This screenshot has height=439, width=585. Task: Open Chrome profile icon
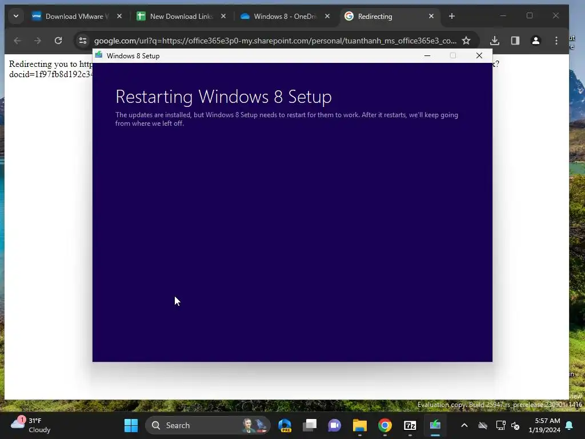pyautogui.click(x=536, y=41)
